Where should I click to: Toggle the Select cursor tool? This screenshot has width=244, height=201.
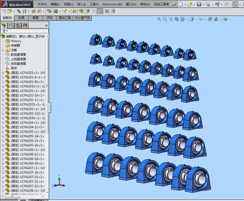pos(235,4)
